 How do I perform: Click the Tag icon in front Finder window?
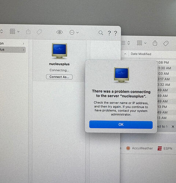coord(39,32)
